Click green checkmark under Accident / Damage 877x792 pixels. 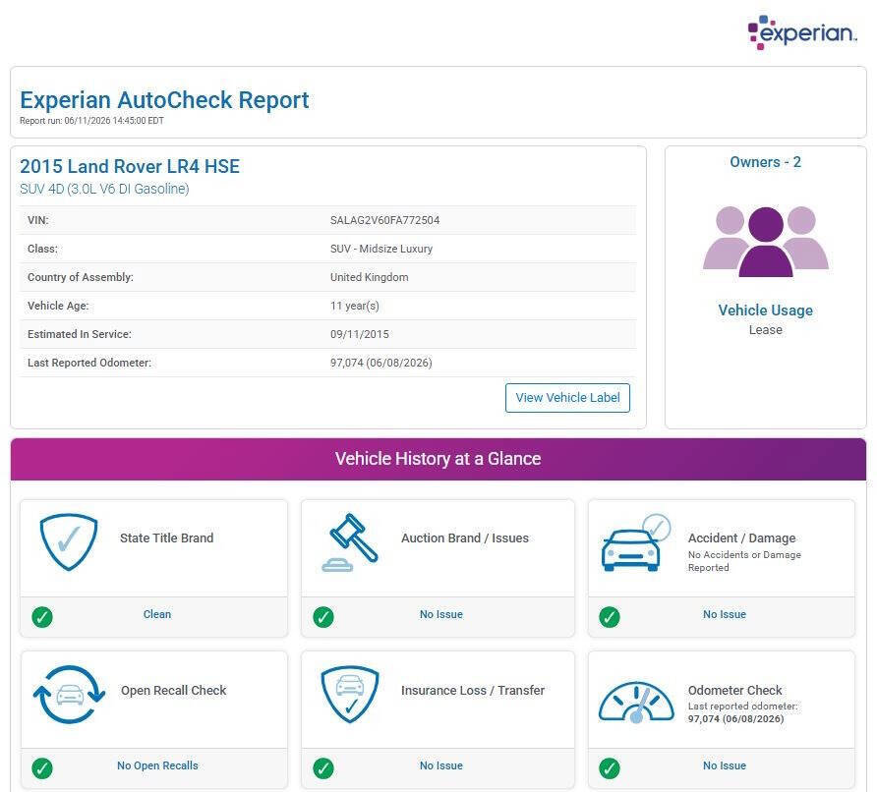click(610, 617)
